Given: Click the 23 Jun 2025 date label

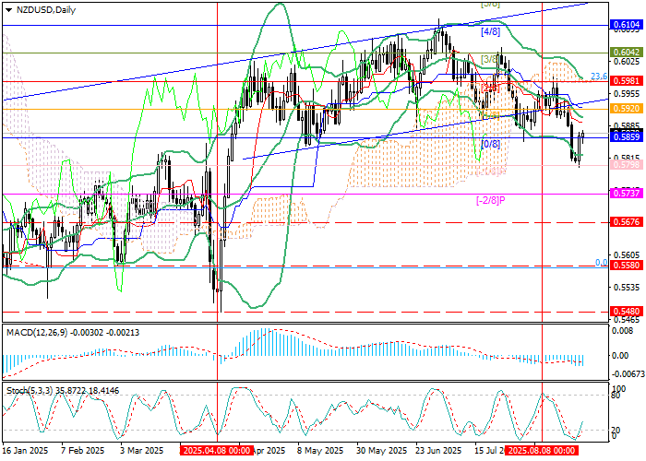Looking at the screenshot, I should click(x=438, y=450).
